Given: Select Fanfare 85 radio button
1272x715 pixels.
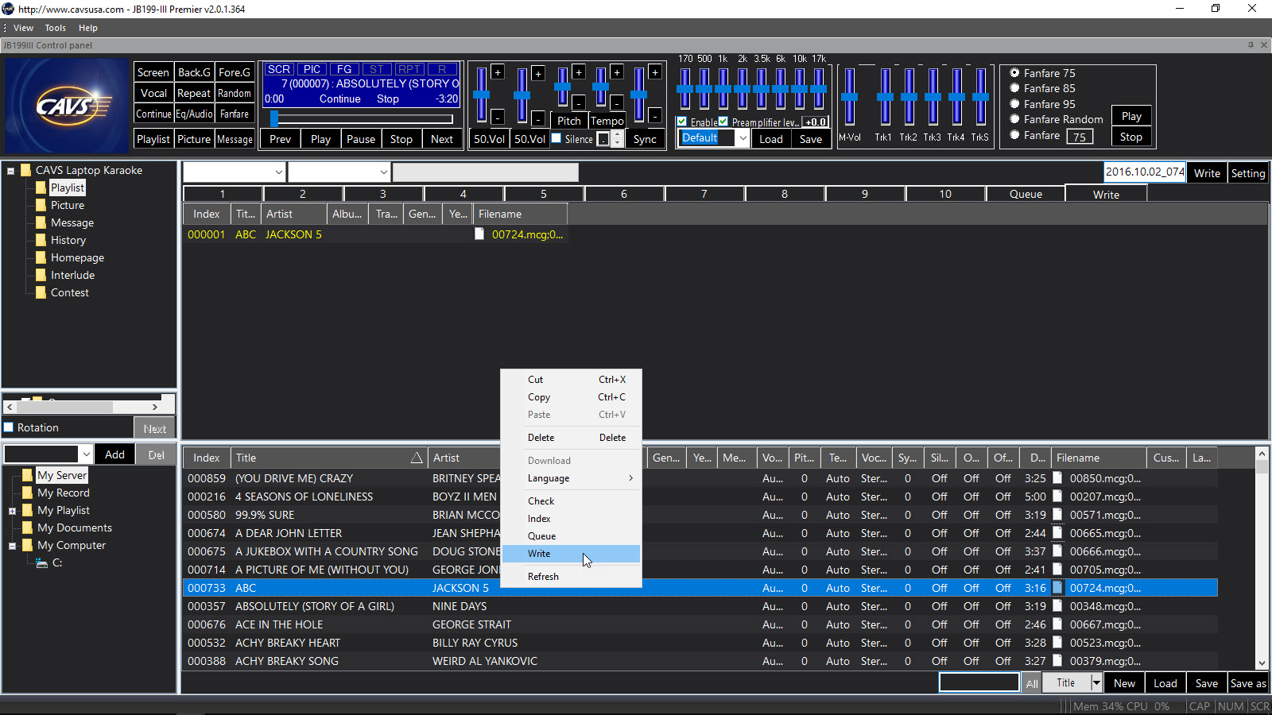Looking at the screenshot, I should [x=1014, y=88].
